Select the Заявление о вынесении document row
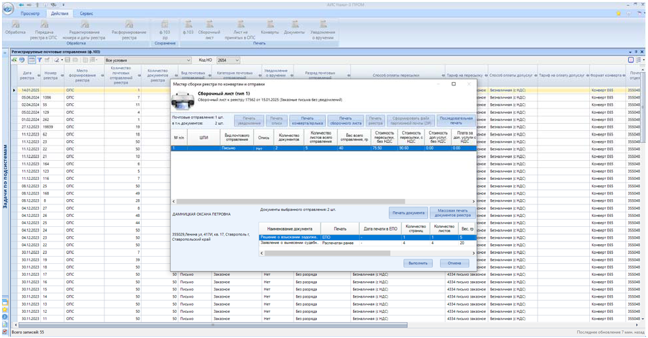648x338 pixels. click(x=289, y=243)
